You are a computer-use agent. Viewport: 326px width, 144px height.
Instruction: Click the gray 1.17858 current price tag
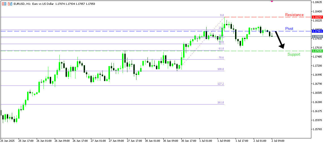click(x=318, y=37)
